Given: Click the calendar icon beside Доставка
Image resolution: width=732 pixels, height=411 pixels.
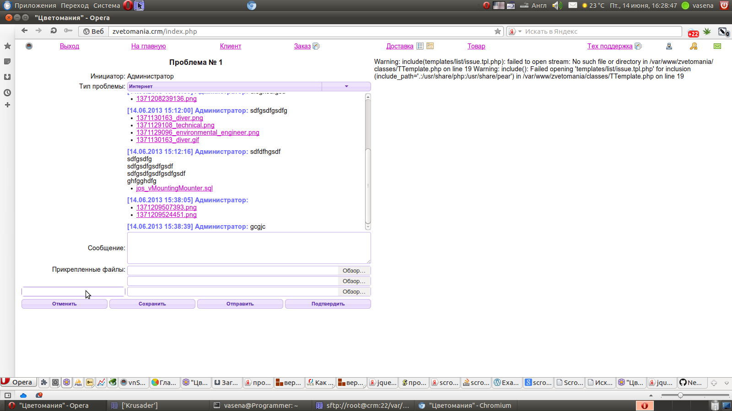Looking at the screenshot, I should 430,46.
